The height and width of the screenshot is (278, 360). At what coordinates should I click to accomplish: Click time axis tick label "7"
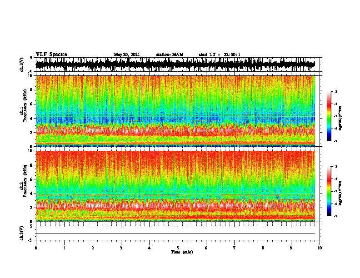tap(235, 248)
